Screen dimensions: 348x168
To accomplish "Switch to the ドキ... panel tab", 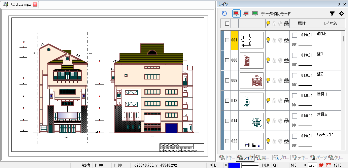I will tap(227, 158).
